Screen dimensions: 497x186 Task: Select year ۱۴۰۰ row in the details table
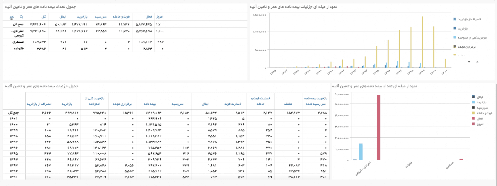(166, 124)
